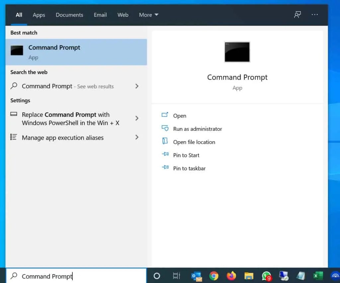Click the magnifier icon in the search box

(x=14, y=276)
